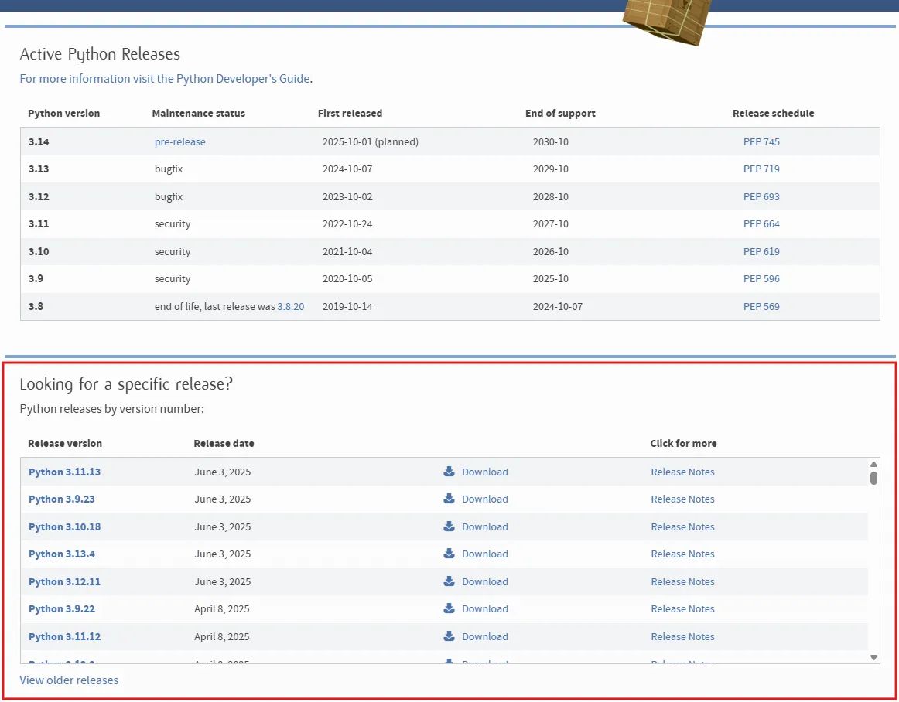899x702 pixels.
Task: Click download icon for Python 3.12.11
Action: pos(449,581)
